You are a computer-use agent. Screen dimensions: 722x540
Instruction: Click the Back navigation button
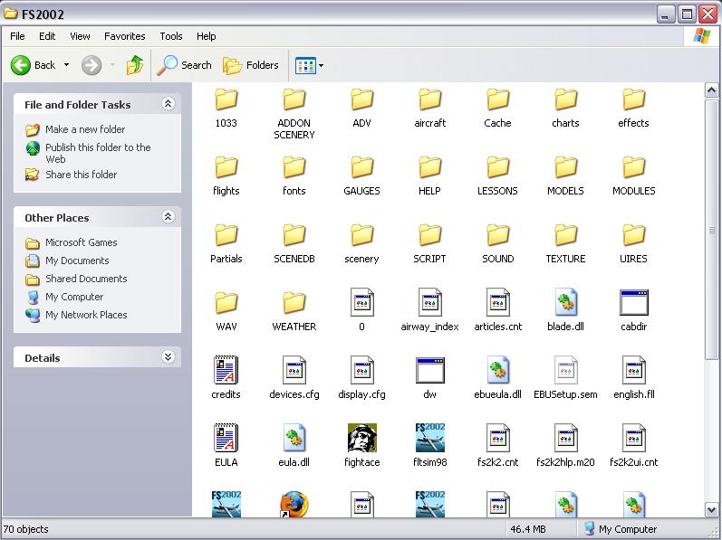[x=34, y=65]
